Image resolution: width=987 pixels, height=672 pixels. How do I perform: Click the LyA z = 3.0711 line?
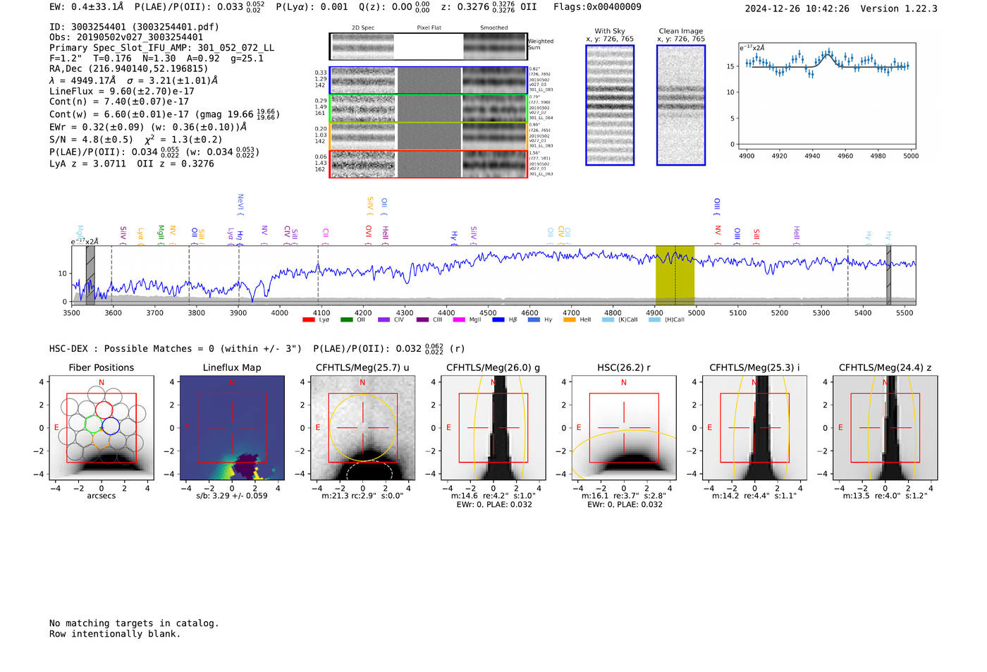tap(87, 164)
